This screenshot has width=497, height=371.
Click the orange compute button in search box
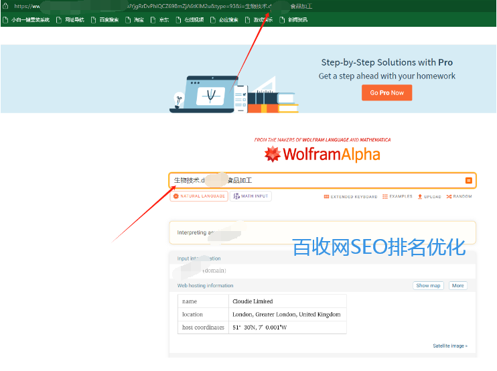tap(468, 181)
